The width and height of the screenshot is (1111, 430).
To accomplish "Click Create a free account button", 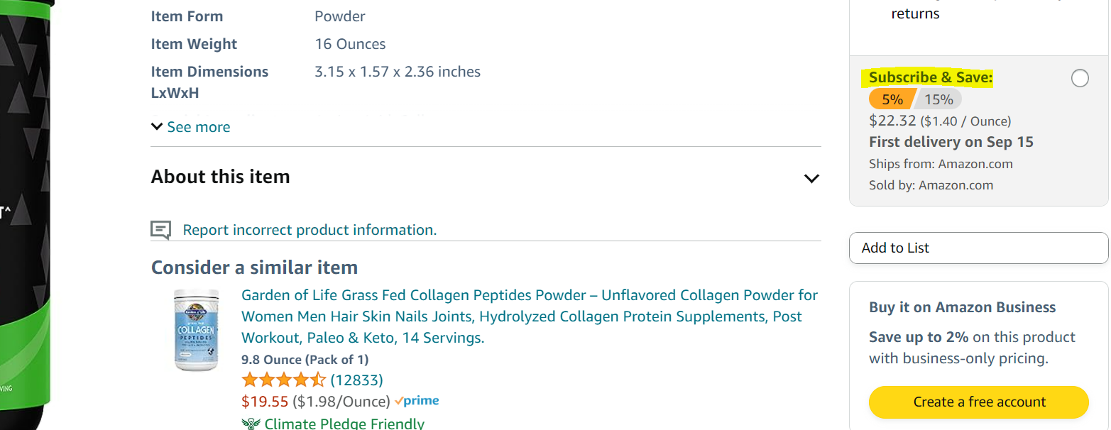I will click(x=978, y=402).
